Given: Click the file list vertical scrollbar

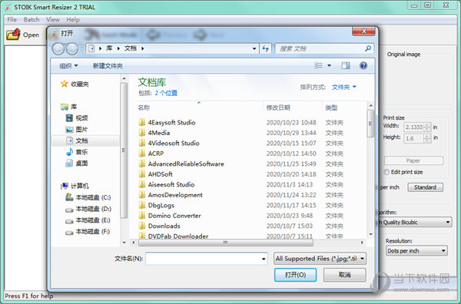Looking at the screenshot, I should [371, 124].
